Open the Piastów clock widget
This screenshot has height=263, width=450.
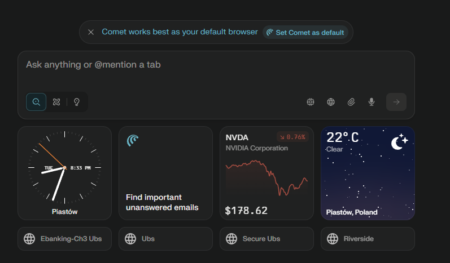tap(64, 173)
